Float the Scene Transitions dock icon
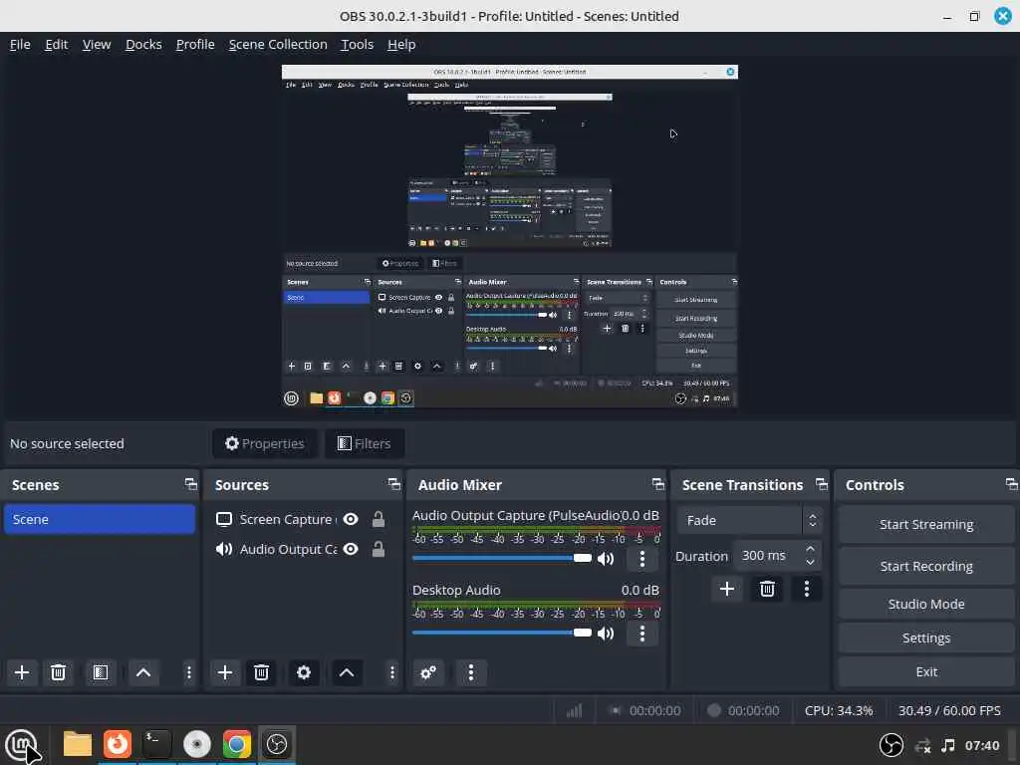 tap(822, 484)
